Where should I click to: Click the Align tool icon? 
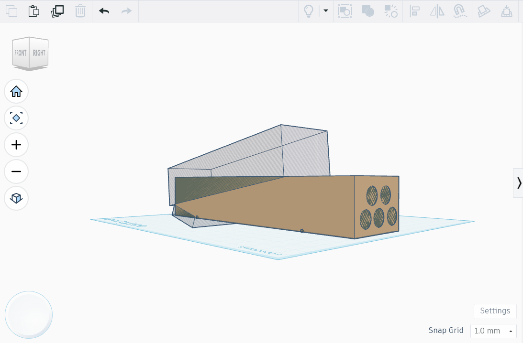pyautogui.click(x=414, y=11)
